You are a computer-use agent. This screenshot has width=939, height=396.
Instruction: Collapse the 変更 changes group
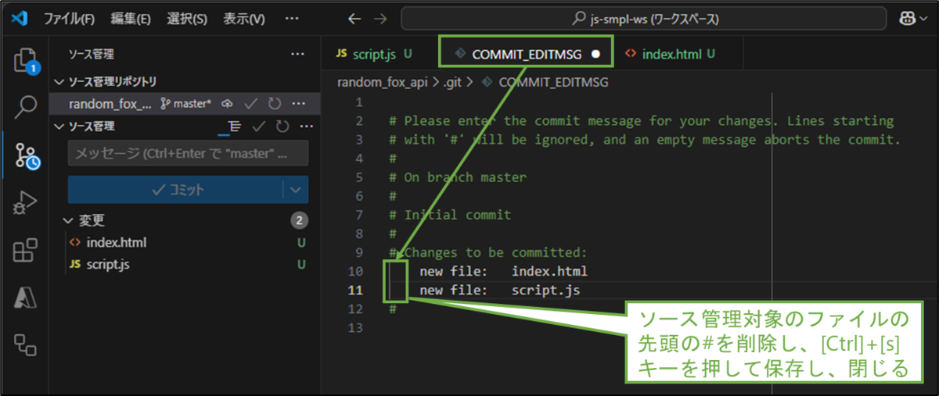(x=69, y=220)
